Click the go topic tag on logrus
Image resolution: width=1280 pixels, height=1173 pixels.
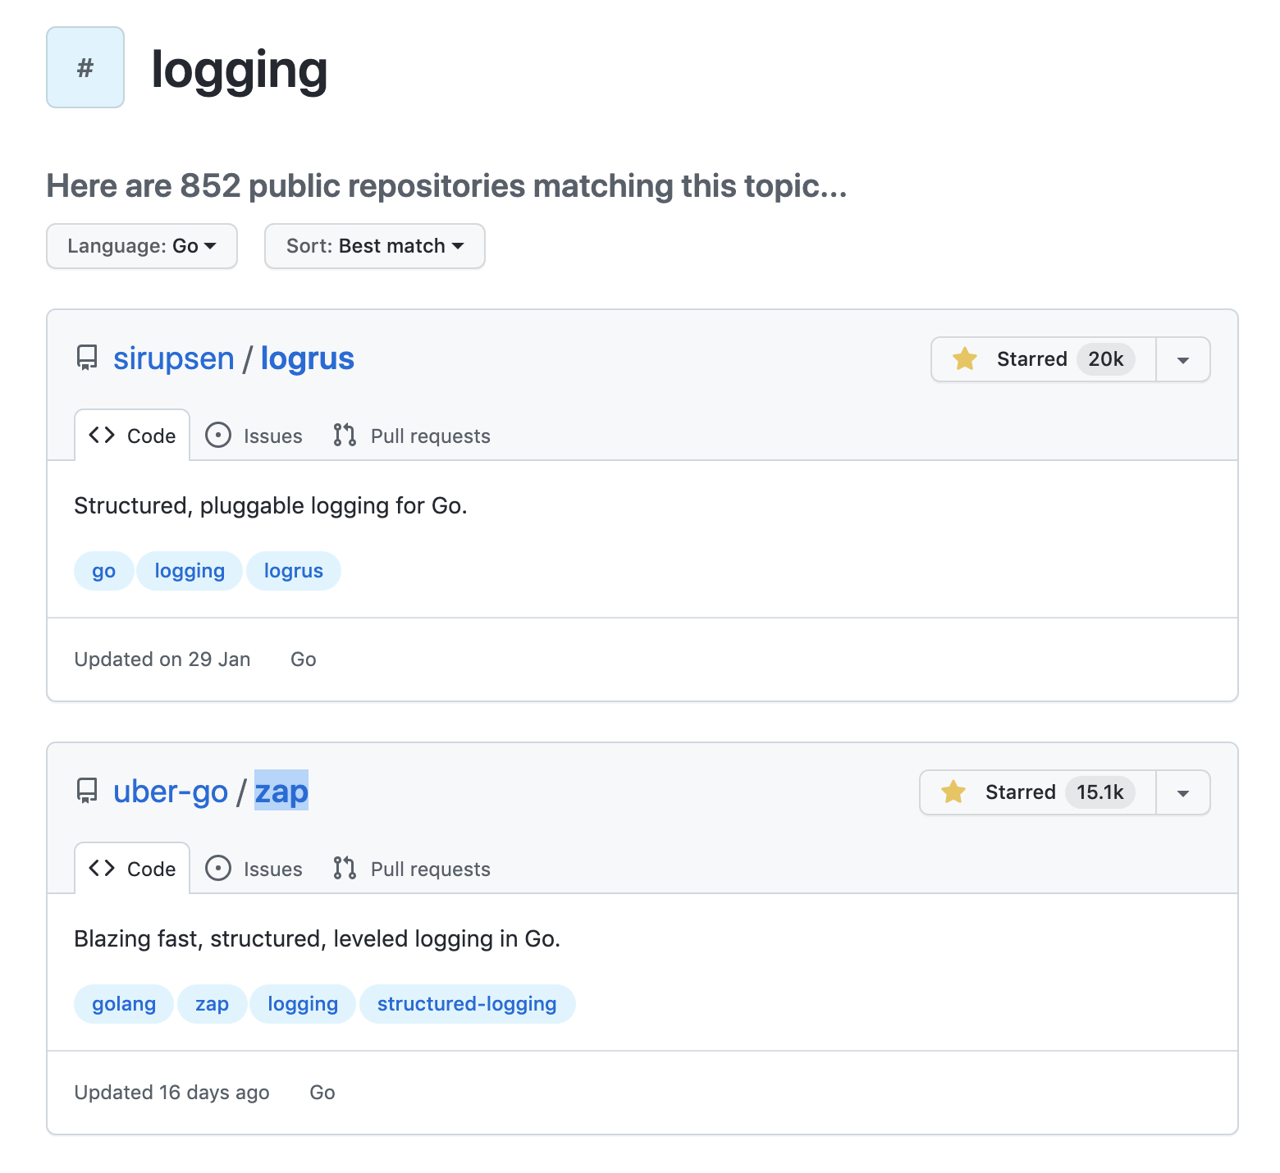(104, 571)
